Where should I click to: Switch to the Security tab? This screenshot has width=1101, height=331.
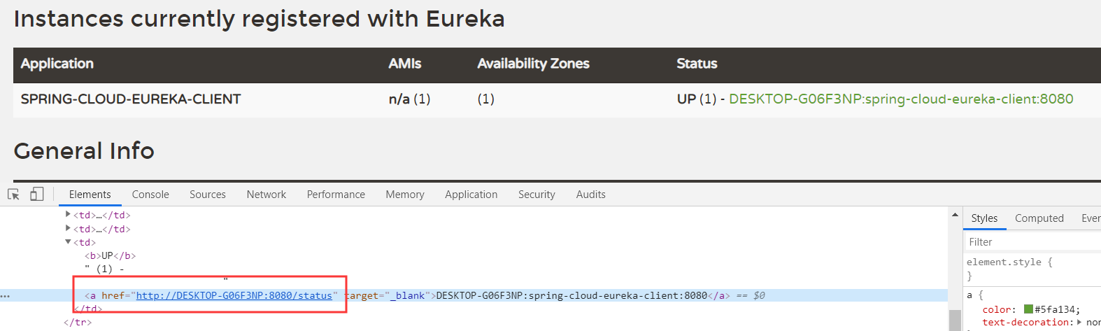[537, 195]
